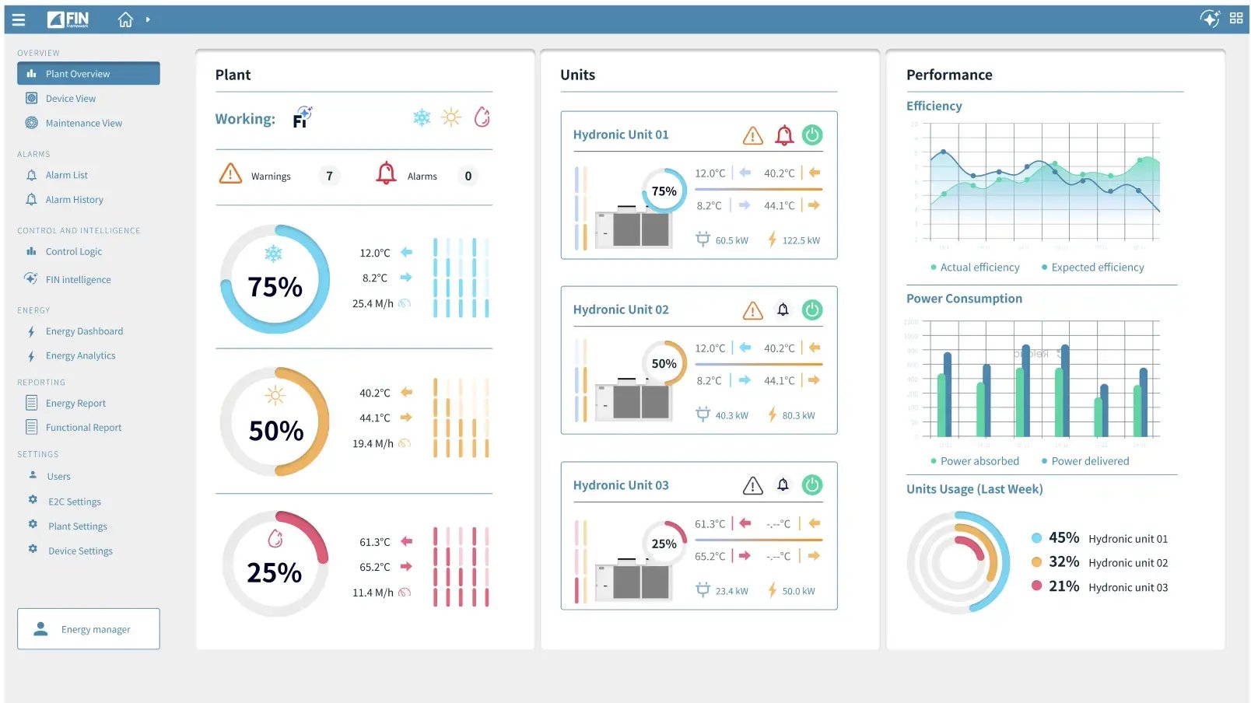Toggle power for Hydronic Unit 03
Image resolution: width=1251 pixels, height=703 pixels.
(x=812, y=485)
